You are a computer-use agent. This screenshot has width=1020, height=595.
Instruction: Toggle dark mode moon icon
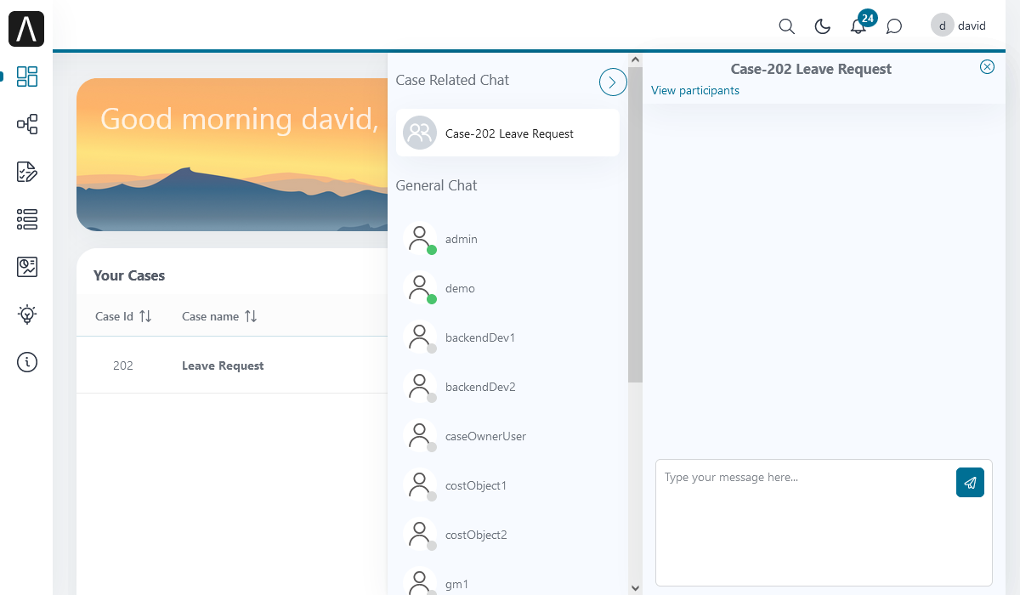pos(822,26)
